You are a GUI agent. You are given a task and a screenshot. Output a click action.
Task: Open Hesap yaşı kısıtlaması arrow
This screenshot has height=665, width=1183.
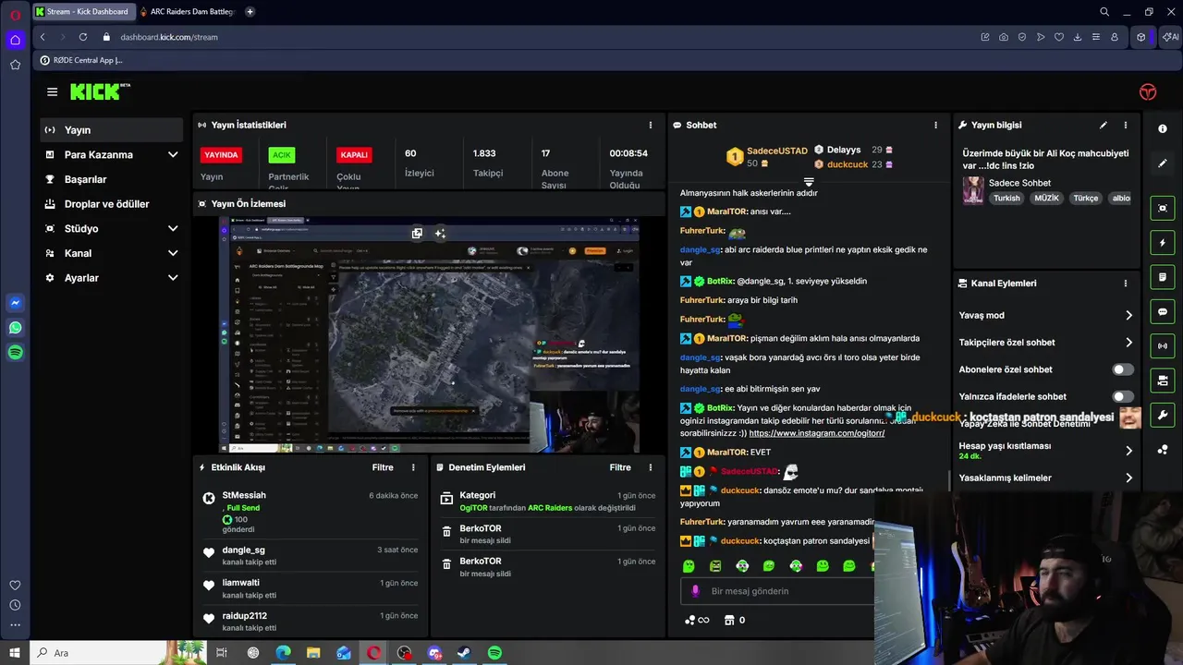tap(1128, 451)
